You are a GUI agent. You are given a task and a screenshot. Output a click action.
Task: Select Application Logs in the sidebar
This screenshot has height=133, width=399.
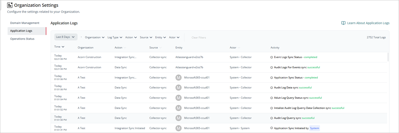click(27, 31)
